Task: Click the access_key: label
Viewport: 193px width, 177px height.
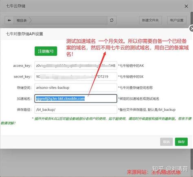Action: [x=22, y=66]
